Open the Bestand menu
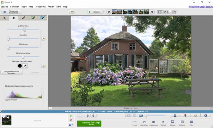The width and height of the screenshot is (213, 128). click(x=4, y=7)
